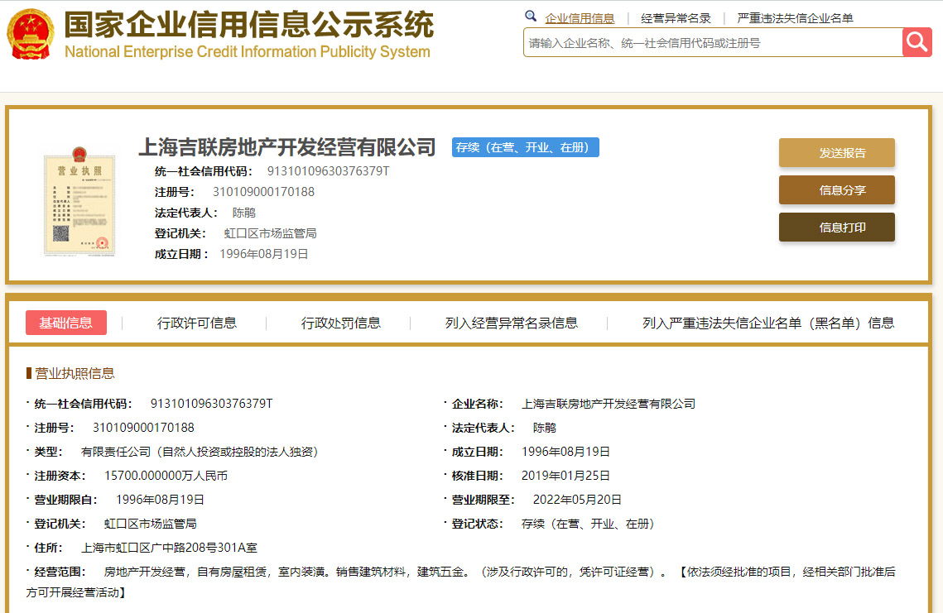Select the 严重违法失信企业名单 search category
This screenshot has width=943, height=613.
point(795,19)
